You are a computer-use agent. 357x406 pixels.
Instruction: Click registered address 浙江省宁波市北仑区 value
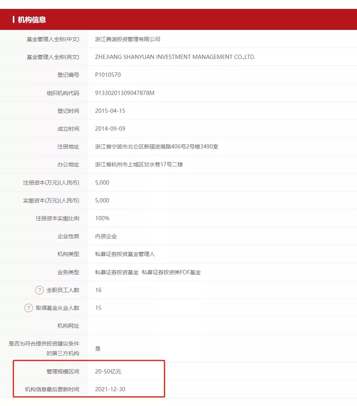click(157, 147)
